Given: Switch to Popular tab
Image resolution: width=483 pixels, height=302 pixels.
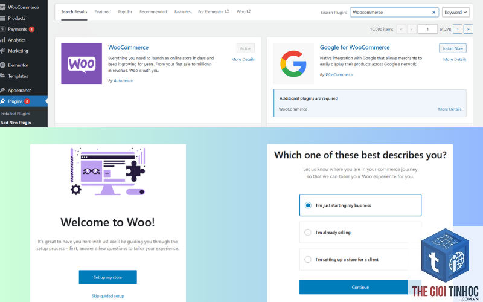Looking at the screenshot, I should [125, 12].
